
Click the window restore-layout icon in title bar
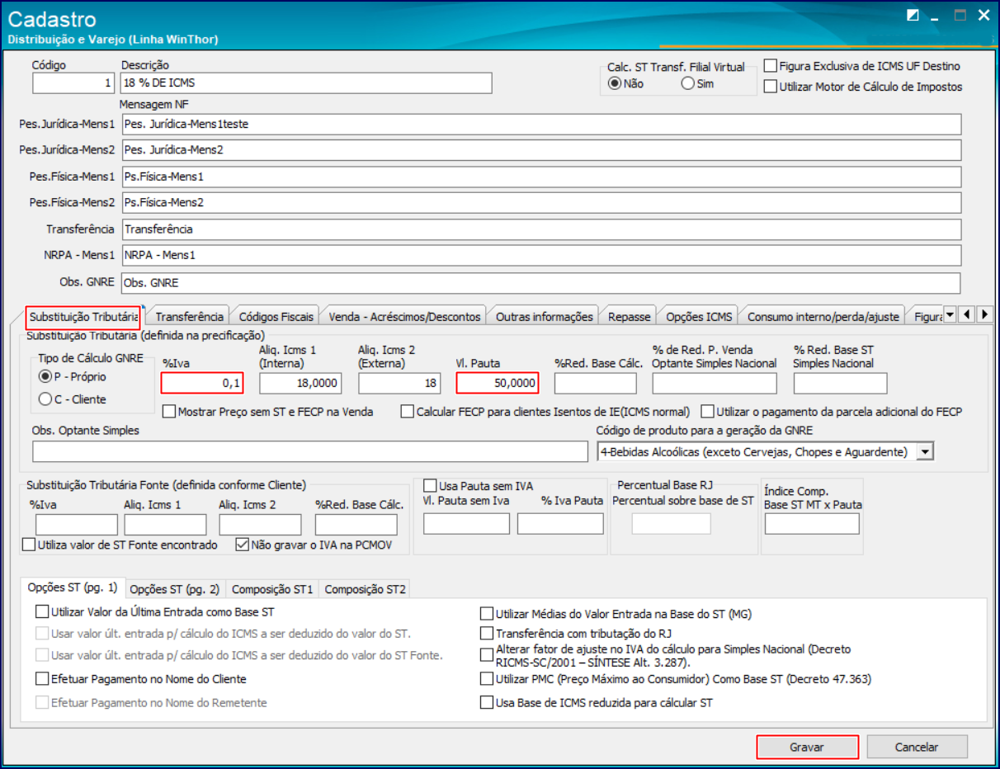(913, 15)
